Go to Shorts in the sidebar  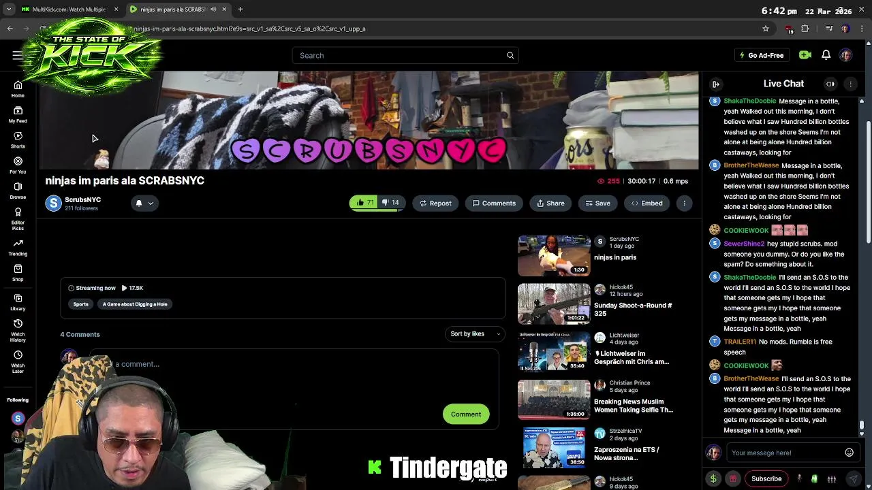(x=18, y=140)
